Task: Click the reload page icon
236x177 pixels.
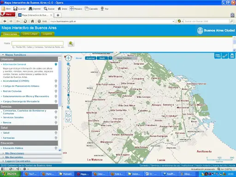Action: tap(25, 21)
